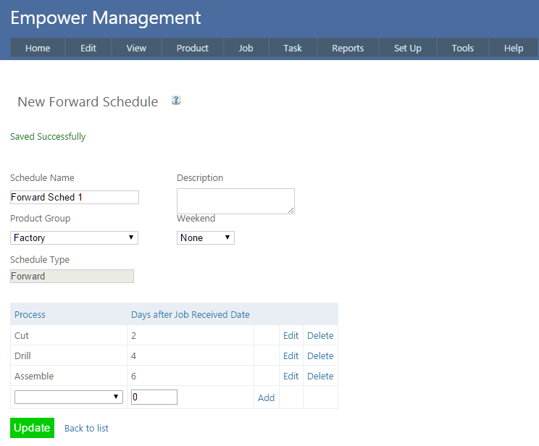The height and width of the screenshot is (446, 539).
Task: Click the Job menu item
Action: (x=246, y=48)
